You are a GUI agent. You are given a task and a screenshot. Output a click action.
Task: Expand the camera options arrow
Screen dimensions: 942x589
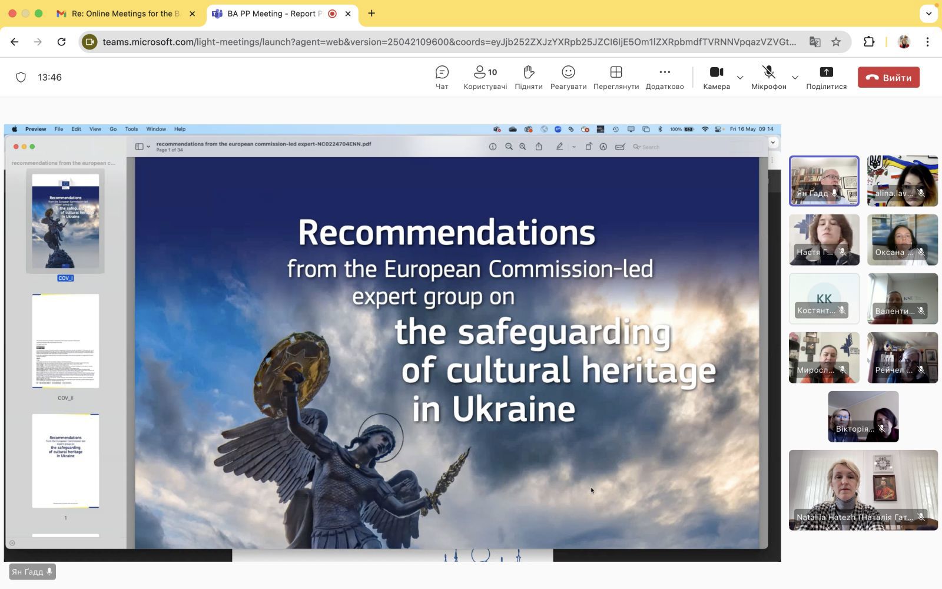coord(740,77)
